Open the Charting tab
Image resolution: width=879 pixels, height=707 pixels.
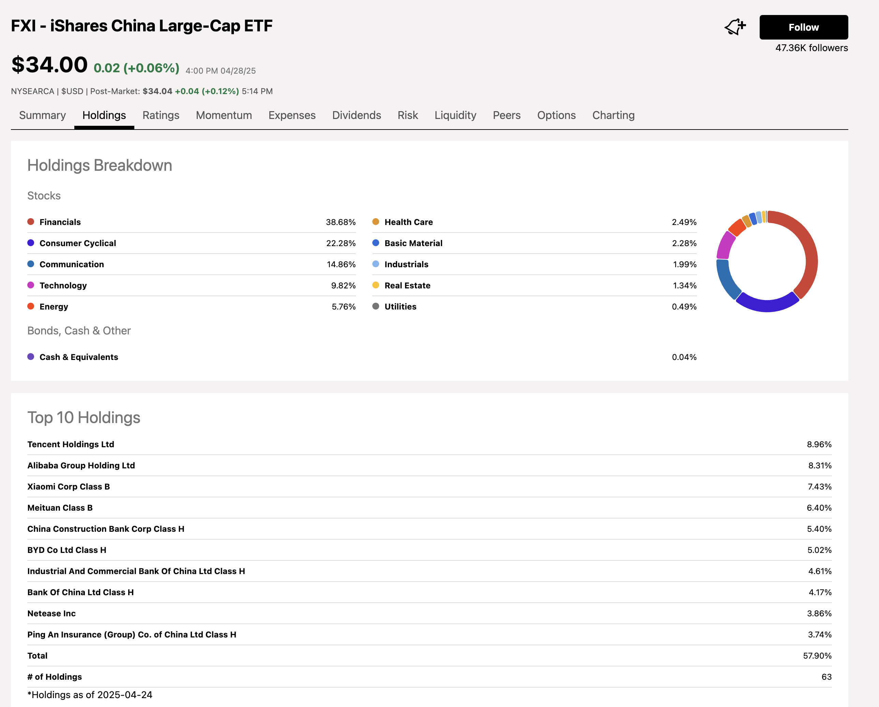coord(613,115)
